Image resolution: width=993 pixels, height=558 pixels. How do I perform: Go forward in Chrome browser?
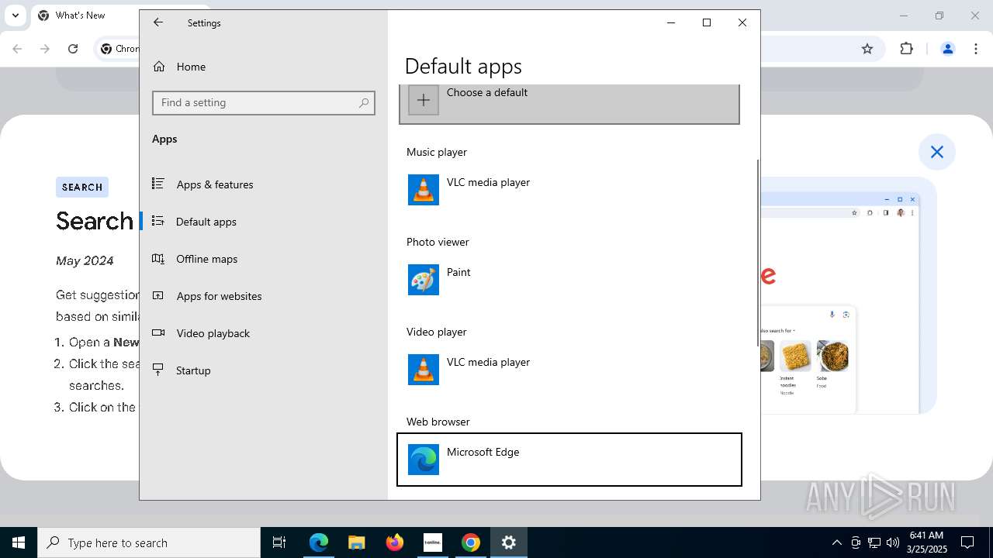coord(45,49)
